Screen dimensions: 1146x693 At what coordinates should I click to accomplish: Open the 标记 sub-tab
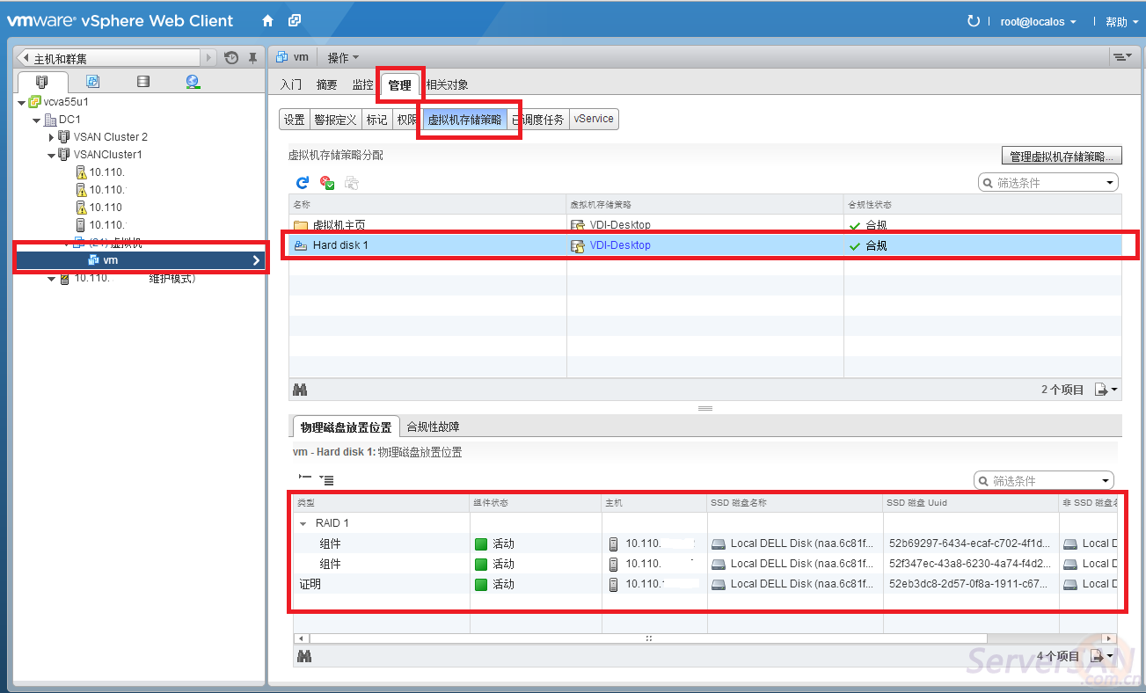376,120
